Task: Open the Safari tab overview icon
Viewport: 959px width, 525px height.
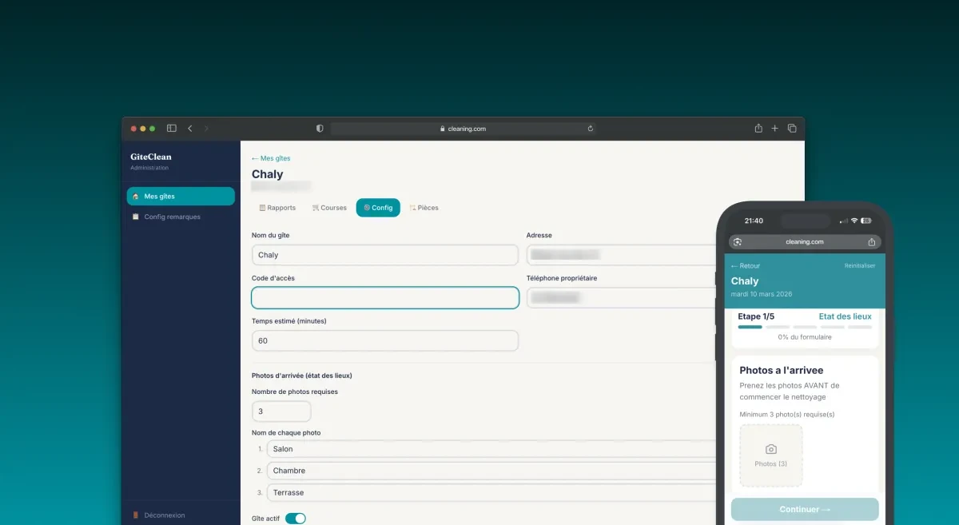Action: (x=792, y=128)
